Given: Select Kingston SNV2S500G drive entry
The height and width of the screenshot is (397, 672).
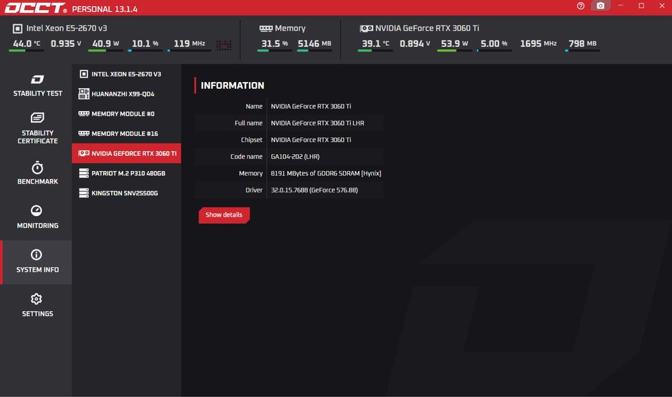Looking at the screenshot, I should 126,193.
